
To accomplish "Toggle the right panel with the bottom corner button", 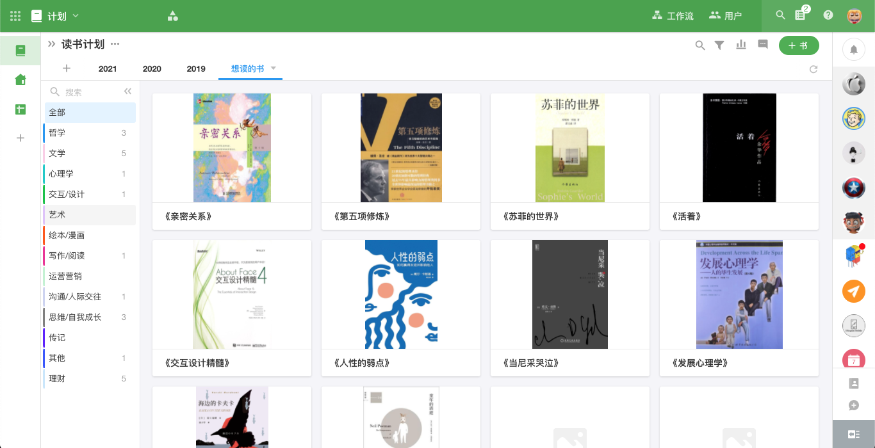I will click(x=853, y=434).
